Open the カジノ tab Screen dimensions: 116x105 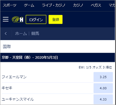(x=78, y=5)
